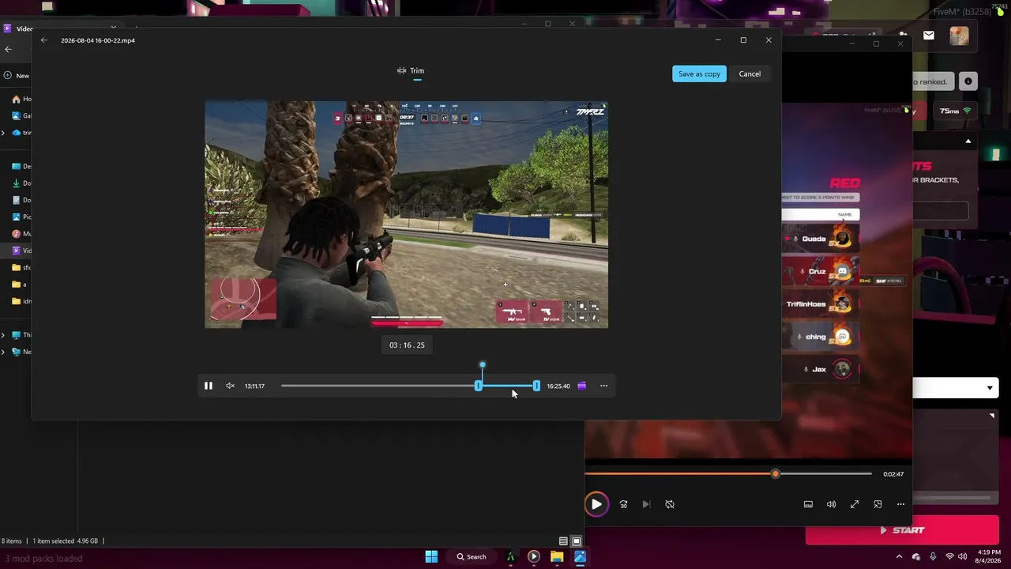Select player Guada in the red team list
Viewport: 1011px width, 569px height.
tap(821, 239)
